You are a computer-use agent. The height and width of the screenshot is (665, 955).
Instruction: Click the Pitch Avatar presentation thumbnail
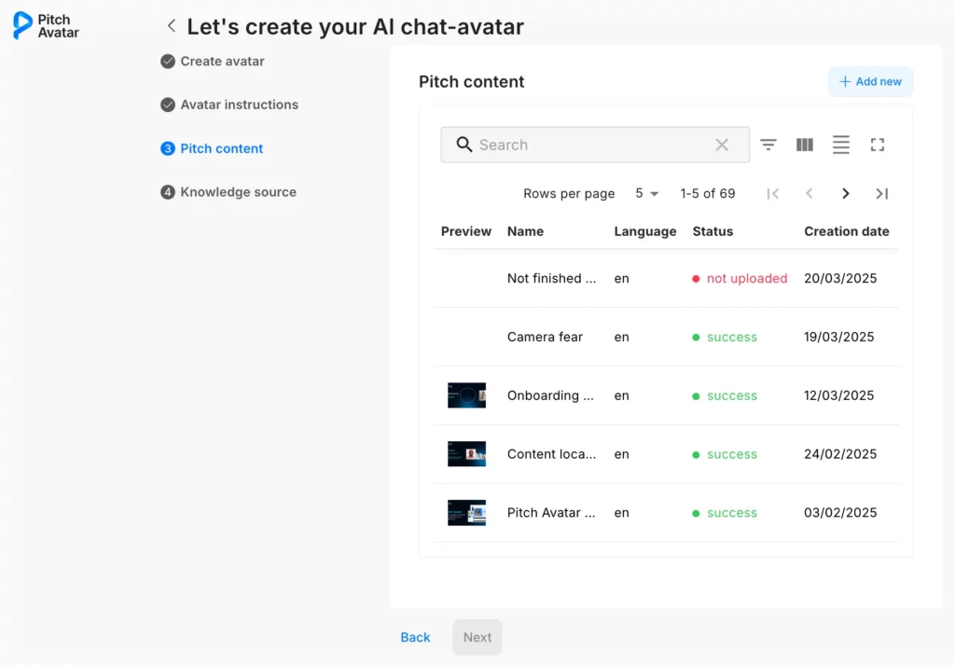click(466, 513)
